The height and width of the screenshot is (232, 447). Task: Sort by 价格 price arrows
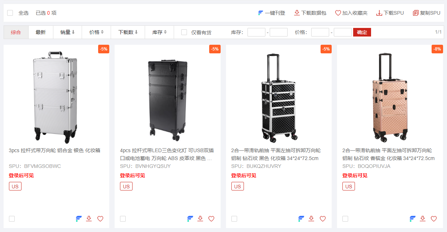pos(102,32)
